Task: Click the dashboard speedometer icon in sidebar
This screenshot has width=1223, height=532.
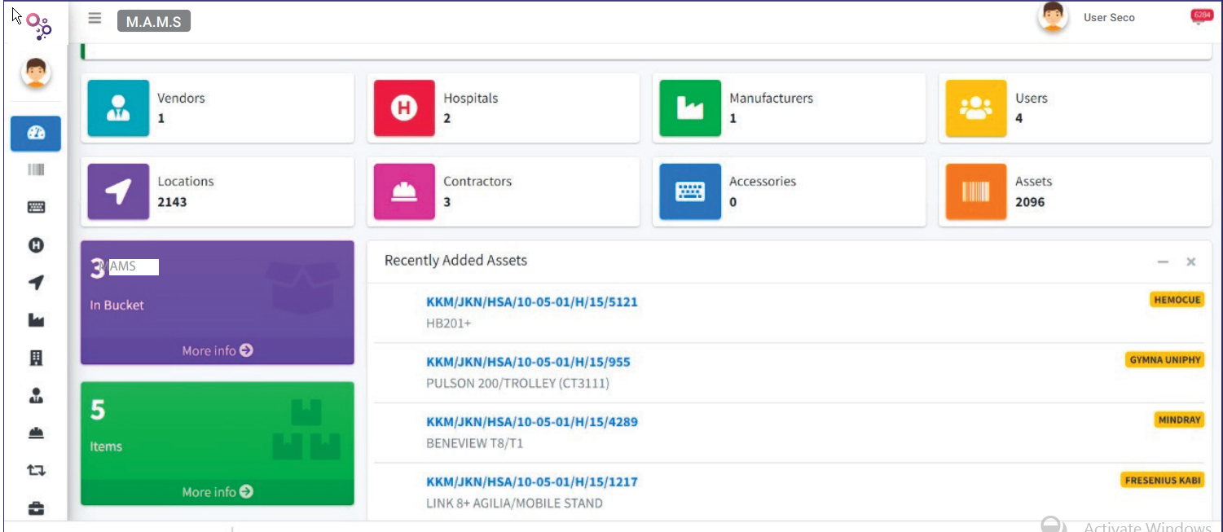Action: pyautogui.click(x=36, y=134)
